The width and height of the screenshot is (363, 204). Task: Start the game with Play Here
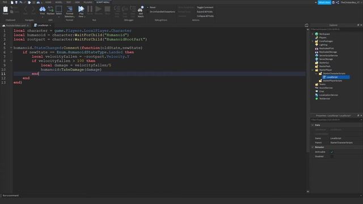click(81, 9)
